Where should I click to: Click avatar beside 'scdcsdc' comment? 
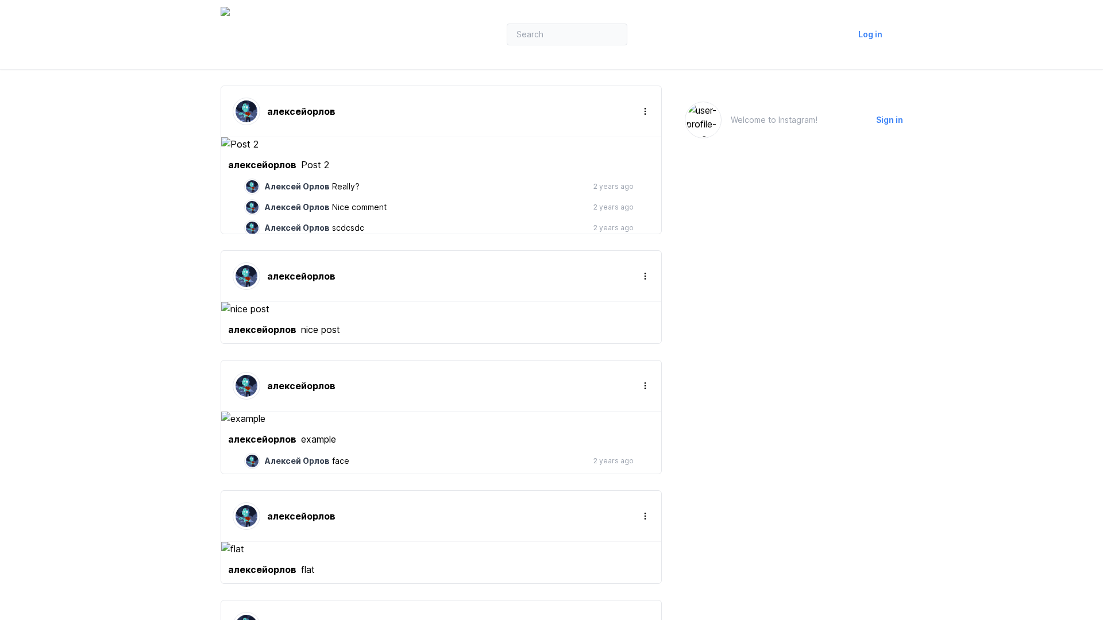pos(252,228)
